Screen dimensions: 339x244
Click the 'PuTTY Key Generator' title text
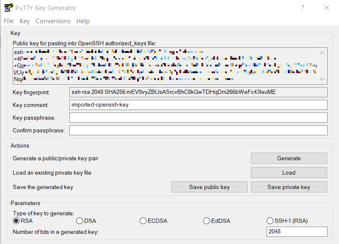(46, 8)
